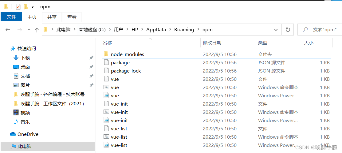Screen dimensions: 342x153
Task: Click the properties checkmark icon in title bar
Action: [x=18, y=7]
